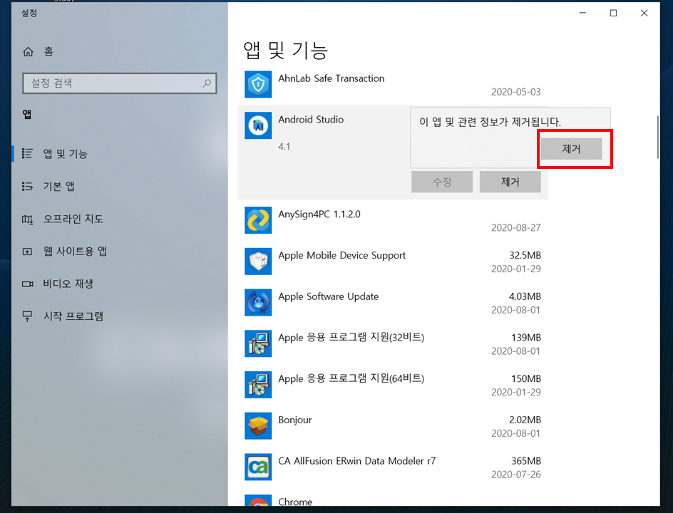Click the 앱 및 기능 page heading
This screenshot has height=513, width=673.
point(285,51)
